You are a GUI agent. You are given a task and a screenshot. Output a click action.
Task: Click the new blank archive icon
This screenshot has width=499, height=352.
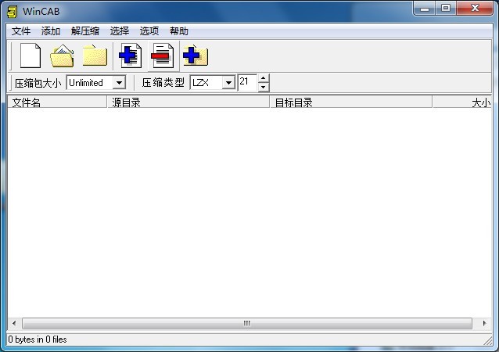pyautogui.click(x=30, y=56)
